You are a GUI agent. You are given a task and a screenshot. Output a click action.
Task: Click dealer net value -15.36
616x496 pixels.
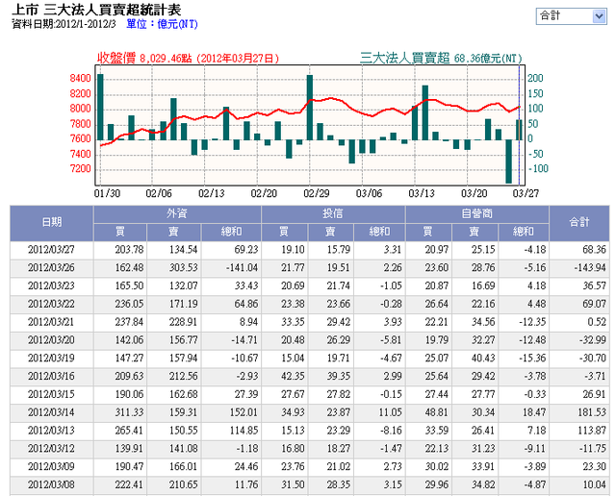(x=532, y=359)
